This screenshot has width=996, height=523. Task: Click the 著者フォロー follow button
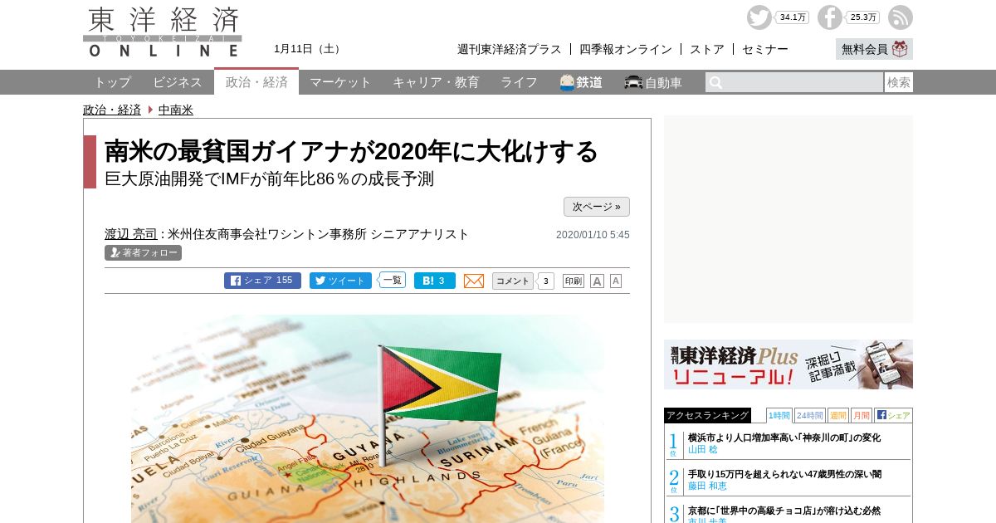tap(143, 253)
